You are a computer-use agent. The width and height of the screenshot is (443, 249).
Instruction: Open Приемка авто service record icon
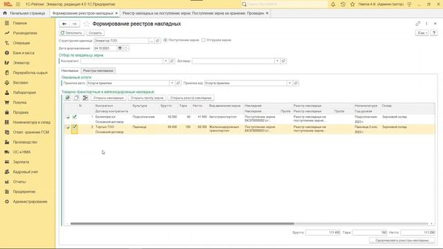(179, 83)
